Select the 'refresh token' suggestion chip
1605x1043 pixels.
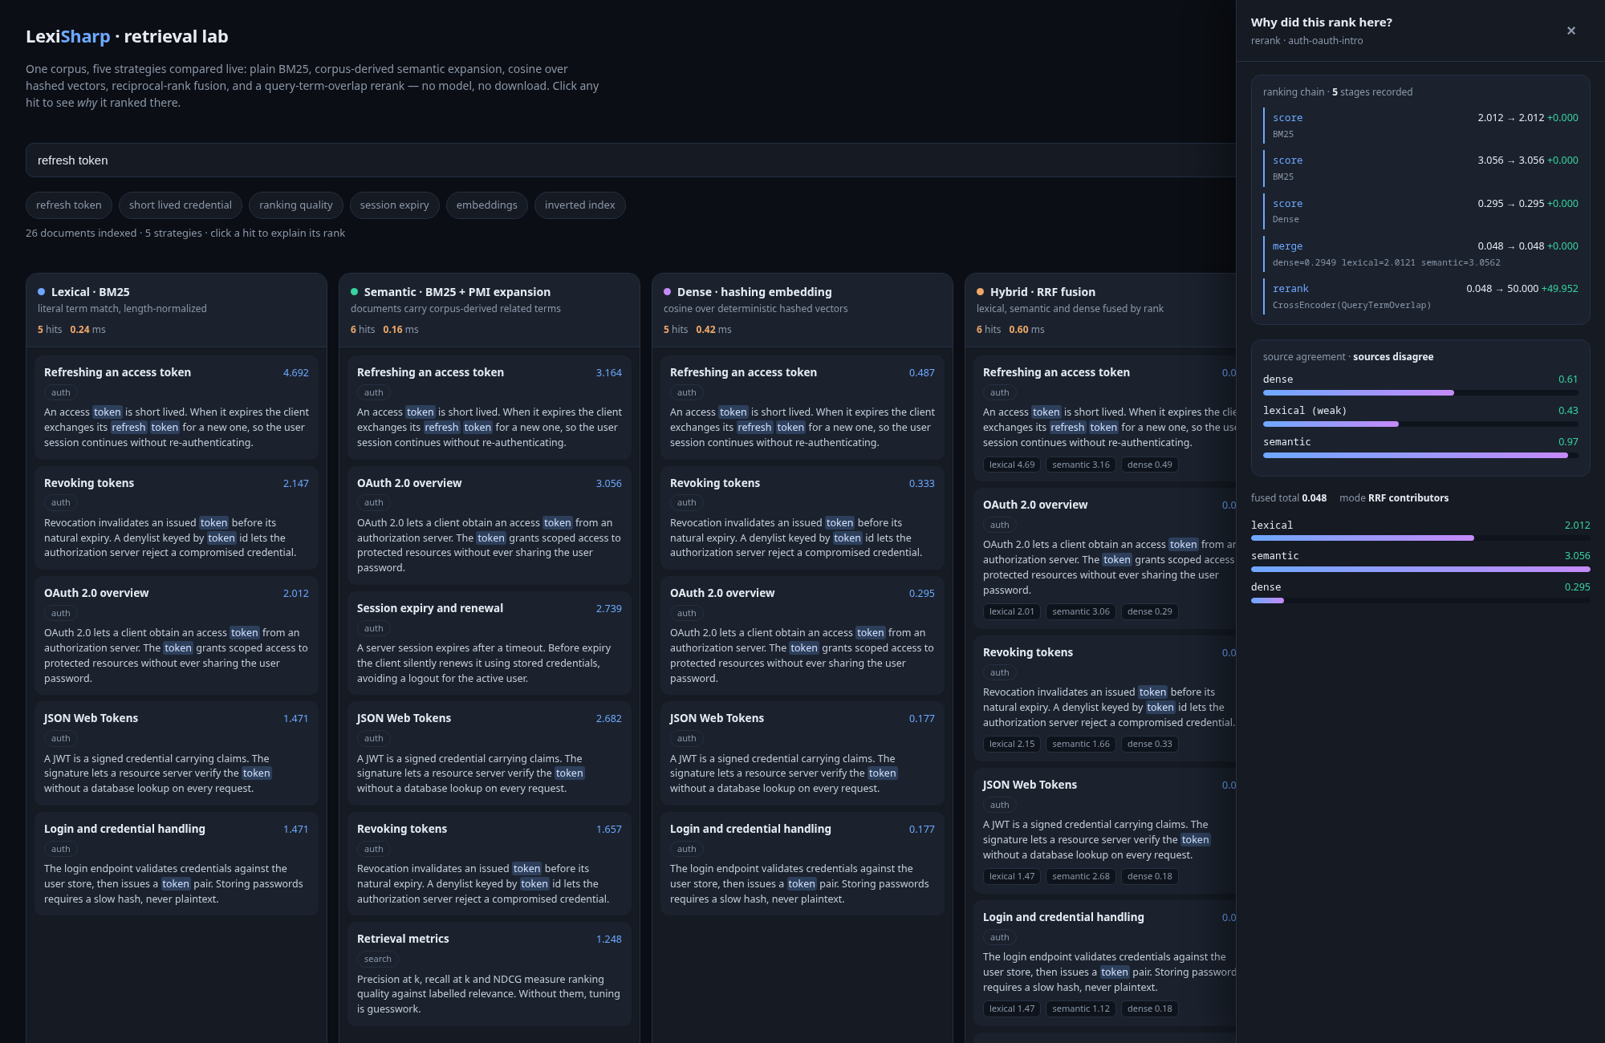(x=69, y=205)
